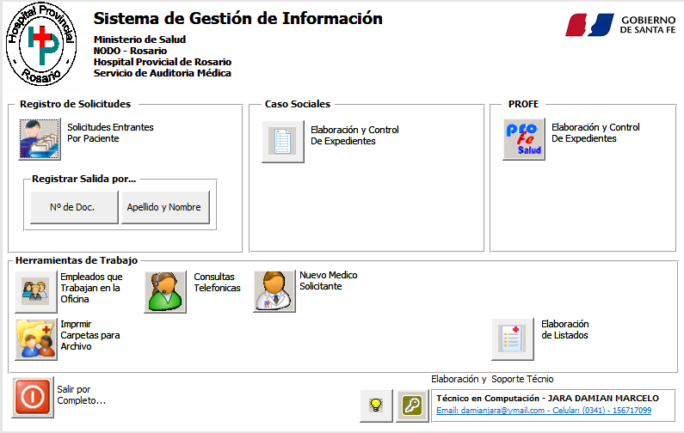Click the PROFE Salud icon
The width and height of the screenshot is (684, 433).
[524, 139]
